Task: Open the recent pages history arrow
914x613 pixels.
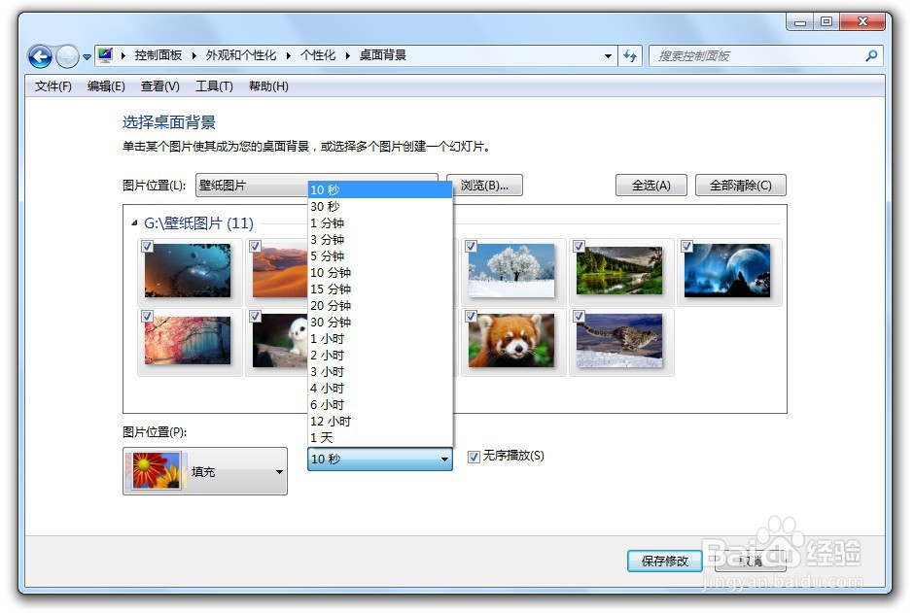Action: 87,57
